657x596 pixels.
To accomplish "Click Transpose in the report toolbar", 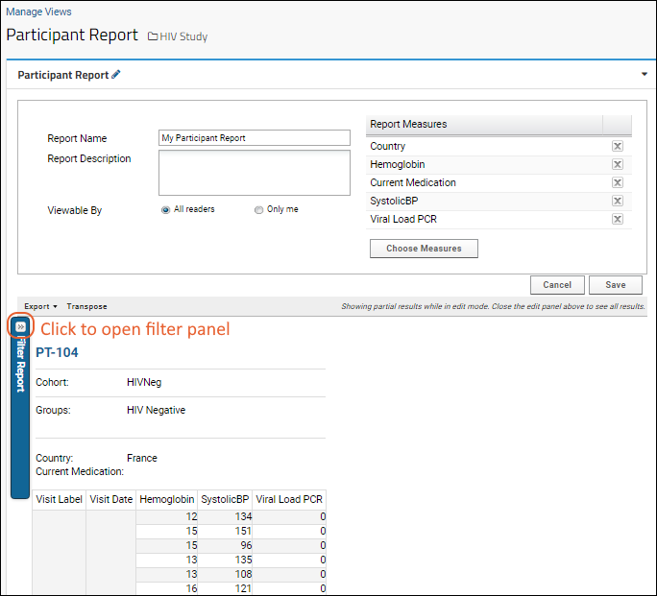I will point(86,306).
